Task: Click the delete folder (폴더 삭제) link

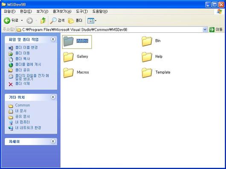Action: click(x=23, y=83)
